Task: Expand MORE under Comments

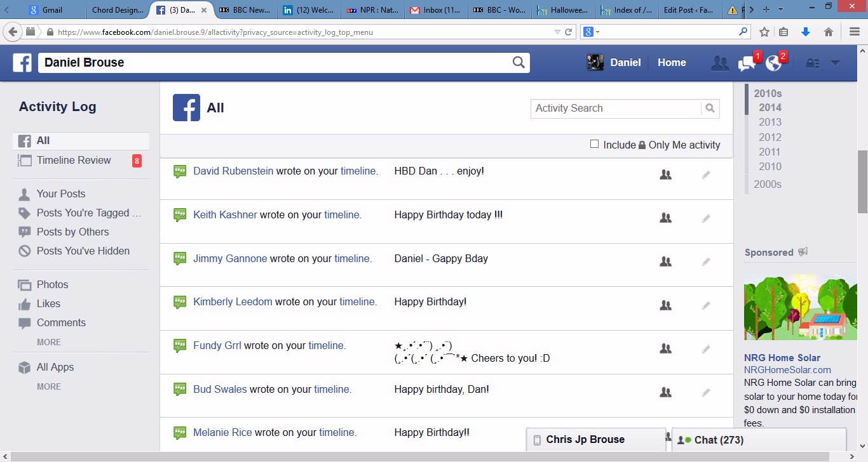Action: tap(49, 342)
